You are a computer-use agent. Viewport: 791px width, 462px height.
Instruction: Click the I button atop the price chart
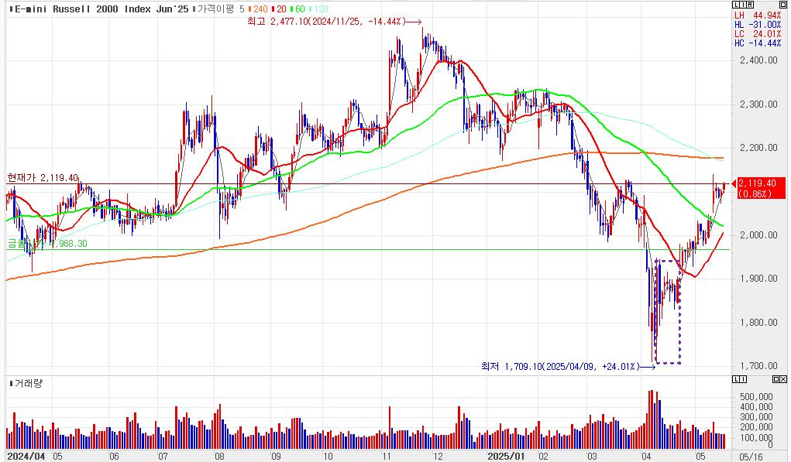pyautogui.click(x=741, y=6)
